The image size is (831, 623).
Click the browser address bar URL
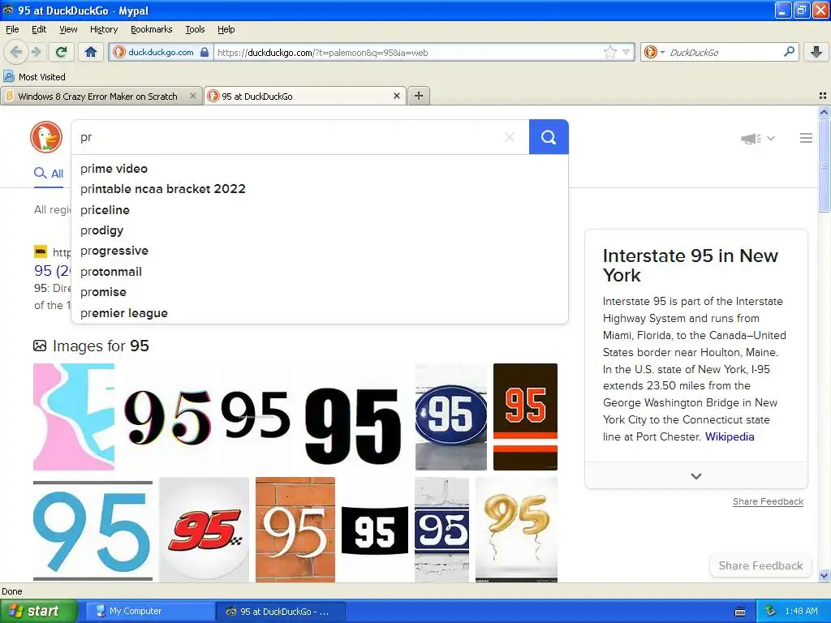point(408,53)
